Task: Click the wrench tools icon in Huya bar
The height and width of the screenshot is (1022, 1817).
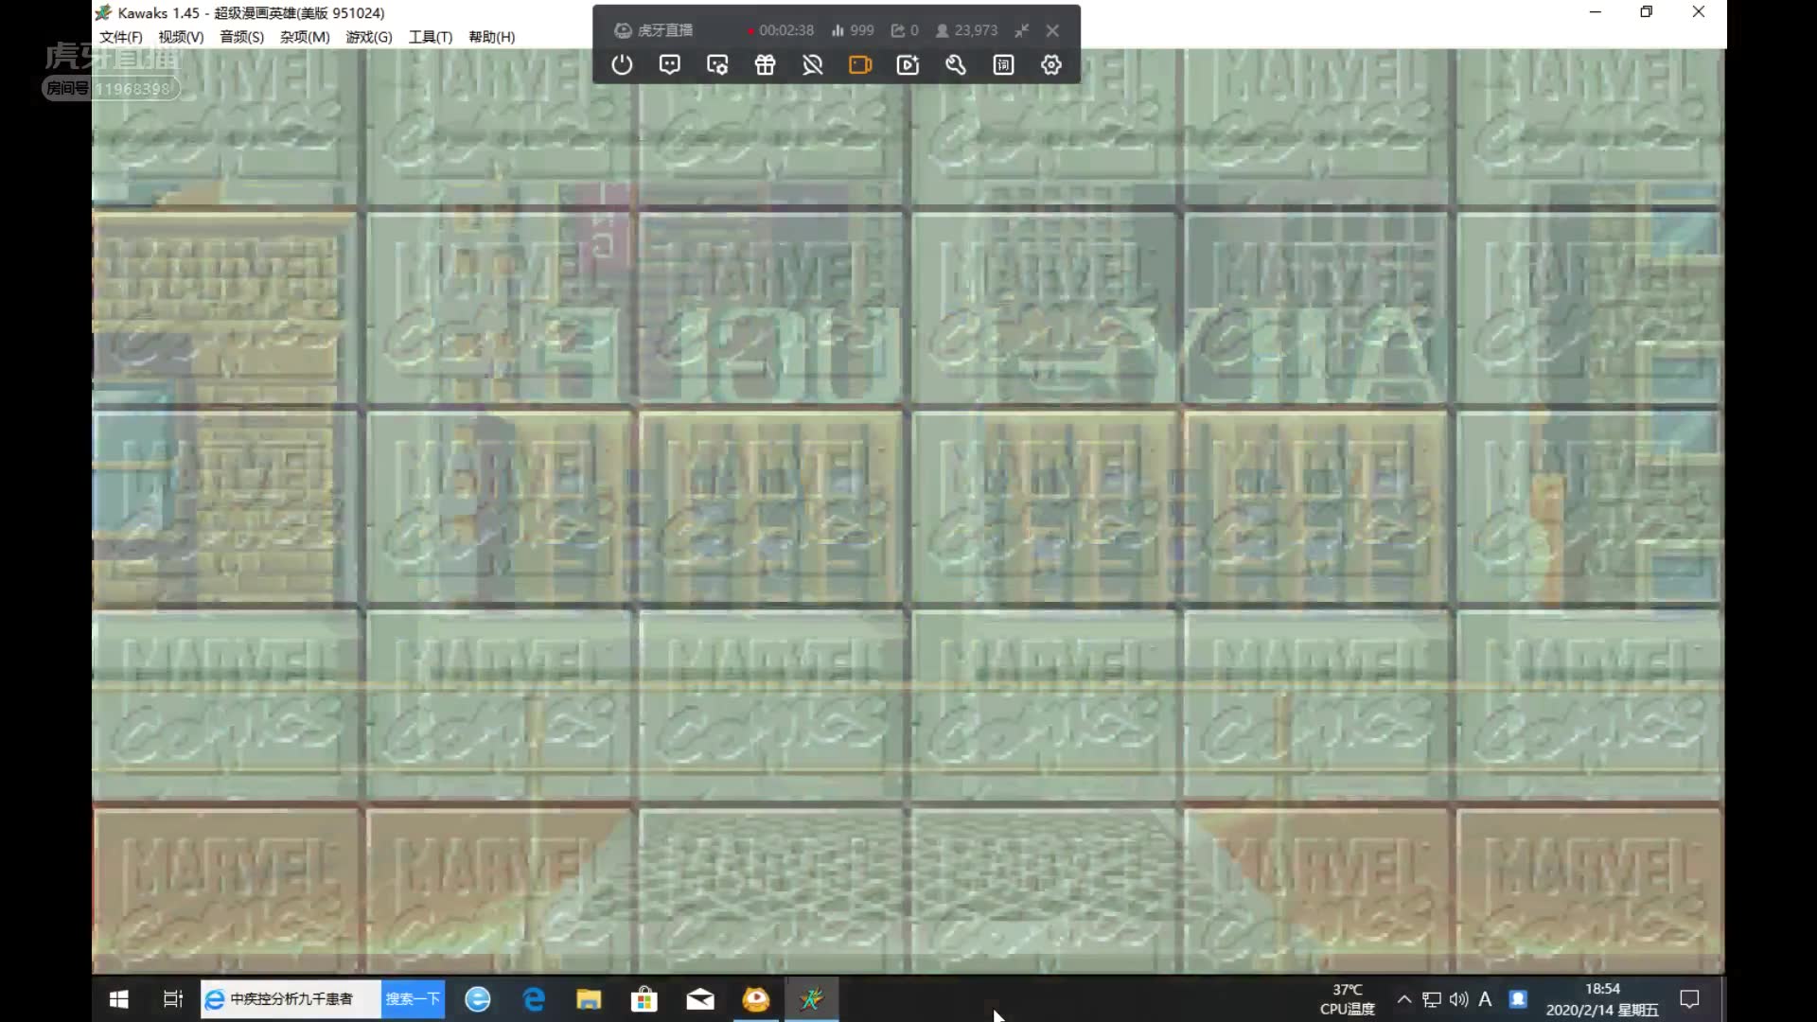Action: coord(956,65)
